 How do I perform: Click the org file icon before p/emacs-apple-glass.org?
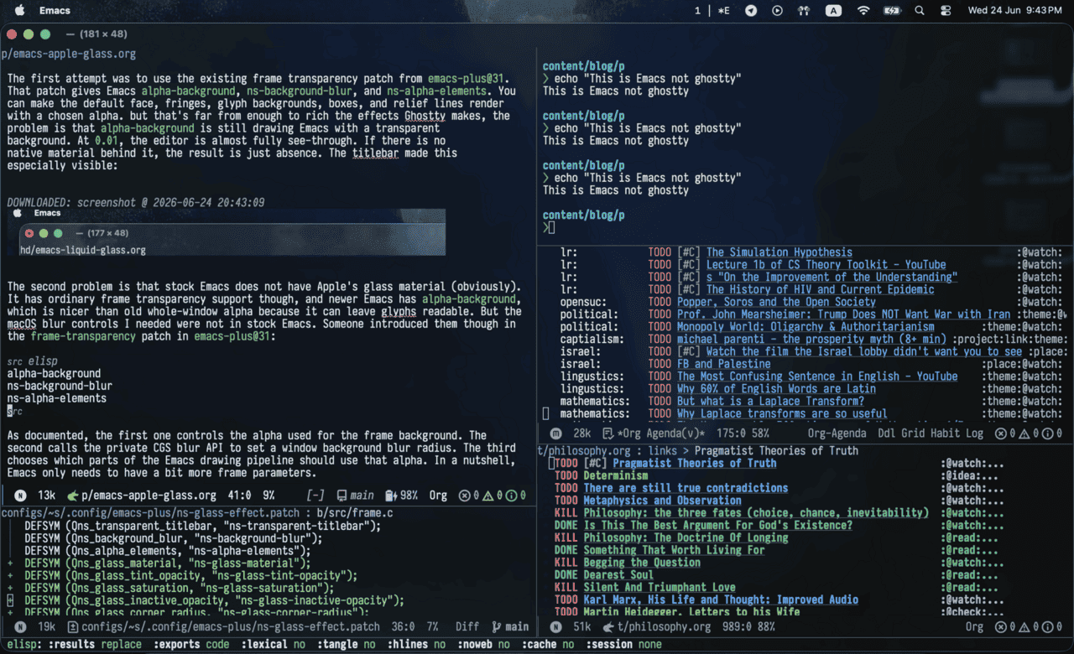pos(73,496)
